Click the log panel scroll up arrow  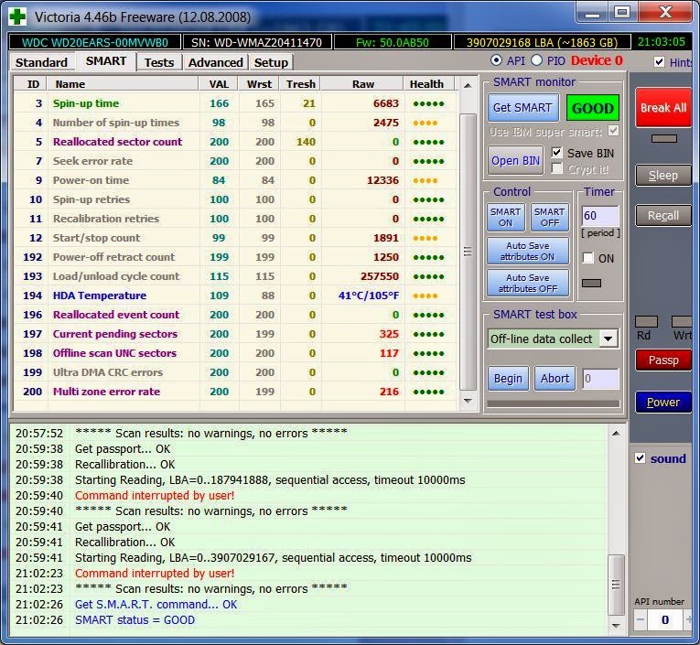616,433
